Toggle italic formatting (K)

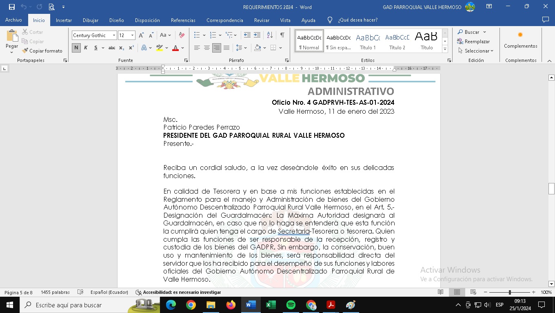tap(86, 48)
